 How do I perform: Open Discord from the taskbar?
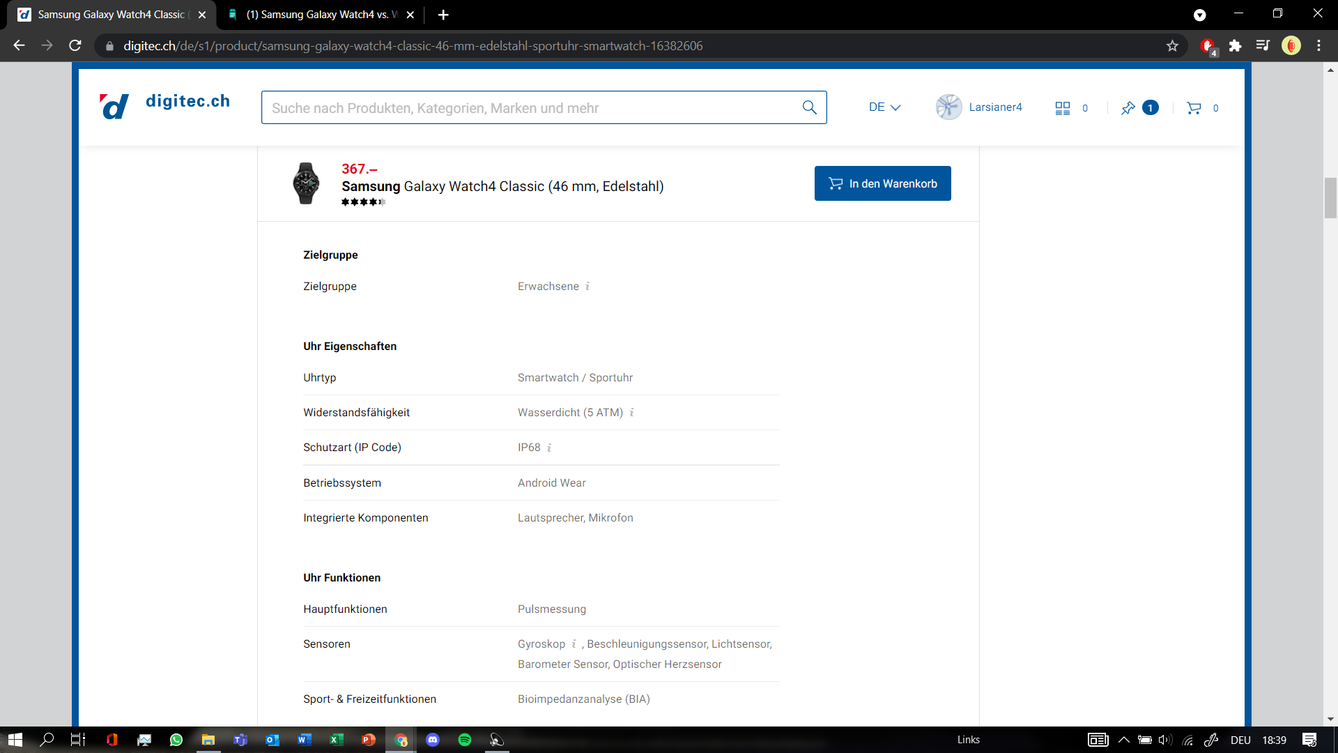coord(433,740)
